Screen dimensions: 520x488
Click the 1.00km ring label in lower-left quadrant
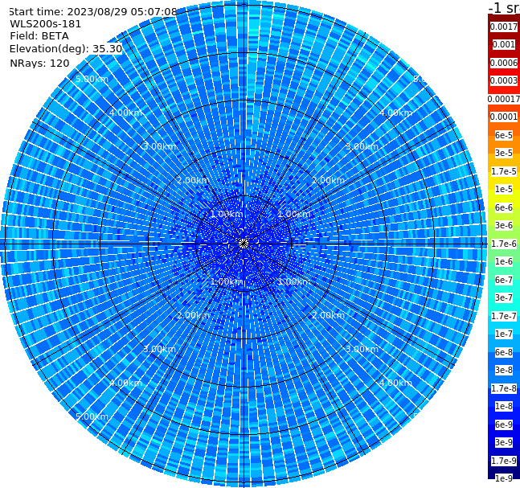(227, 281)
